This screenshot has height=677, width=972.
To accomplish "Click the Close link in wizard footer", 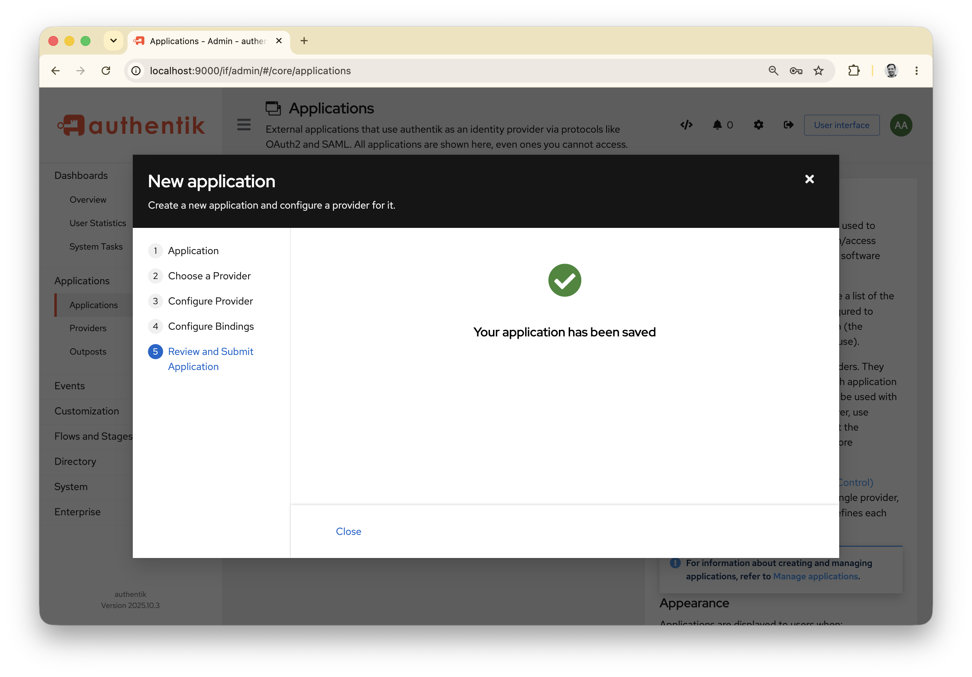I will click(348, 531).
